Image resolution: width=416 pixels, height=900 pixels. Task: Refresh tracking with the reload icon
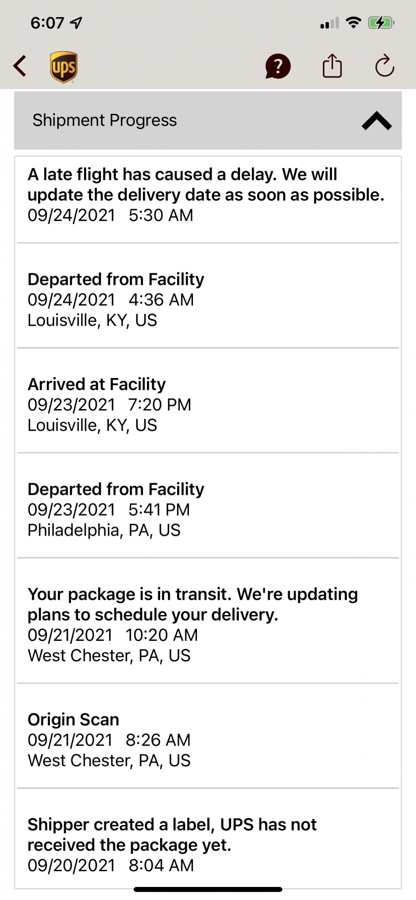click(385, 66)
